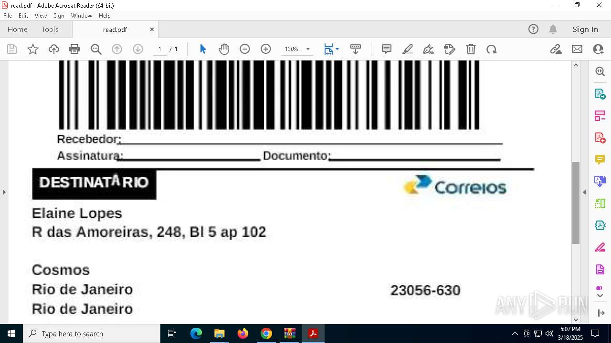Open the notifications bell
This screenshot has width=611, height=343.
click(x=553, y=29)
